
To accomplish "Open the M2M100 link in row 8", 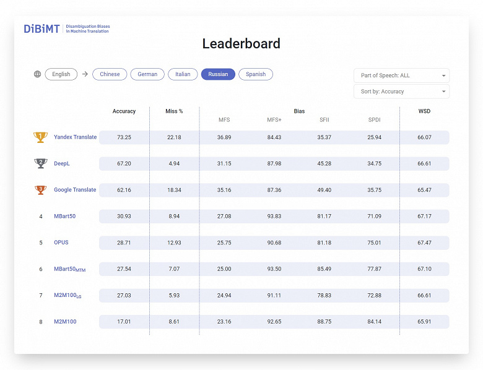I will pos(65,322).
